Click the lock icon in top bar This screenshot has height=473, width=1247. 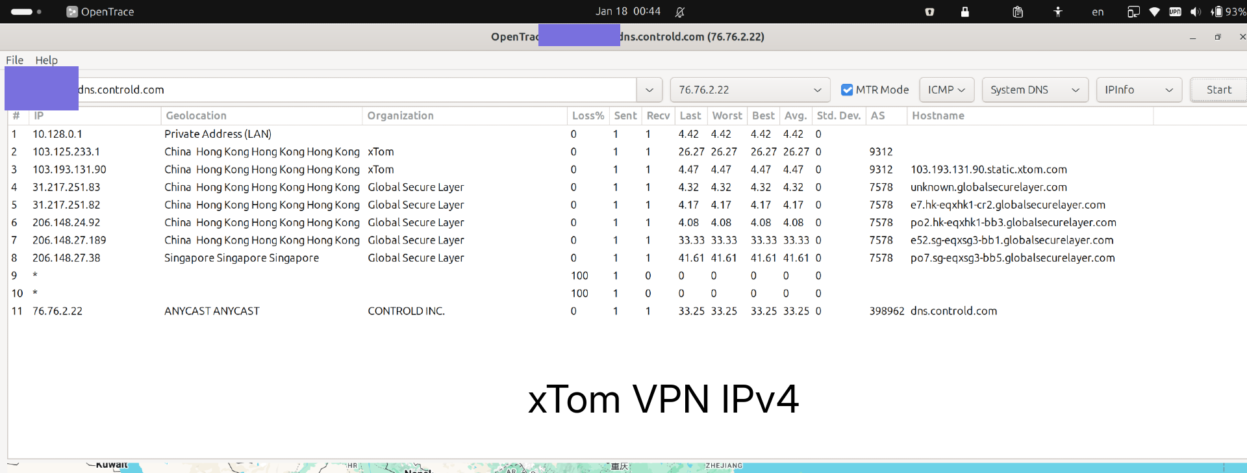tap(965, 12)
